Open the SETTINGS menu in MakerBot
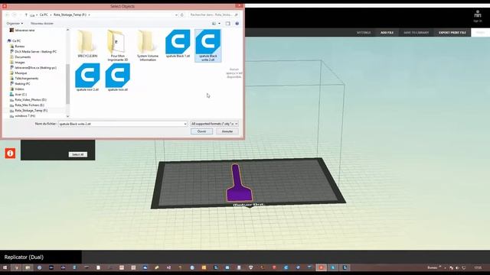Image resolution: width=490 pixels, height=275 pixels. [364, 32]
